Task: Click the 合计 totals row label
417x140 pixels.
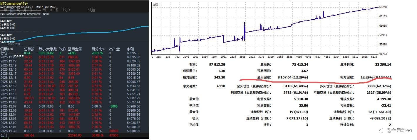Action: [x=4, y=136]
